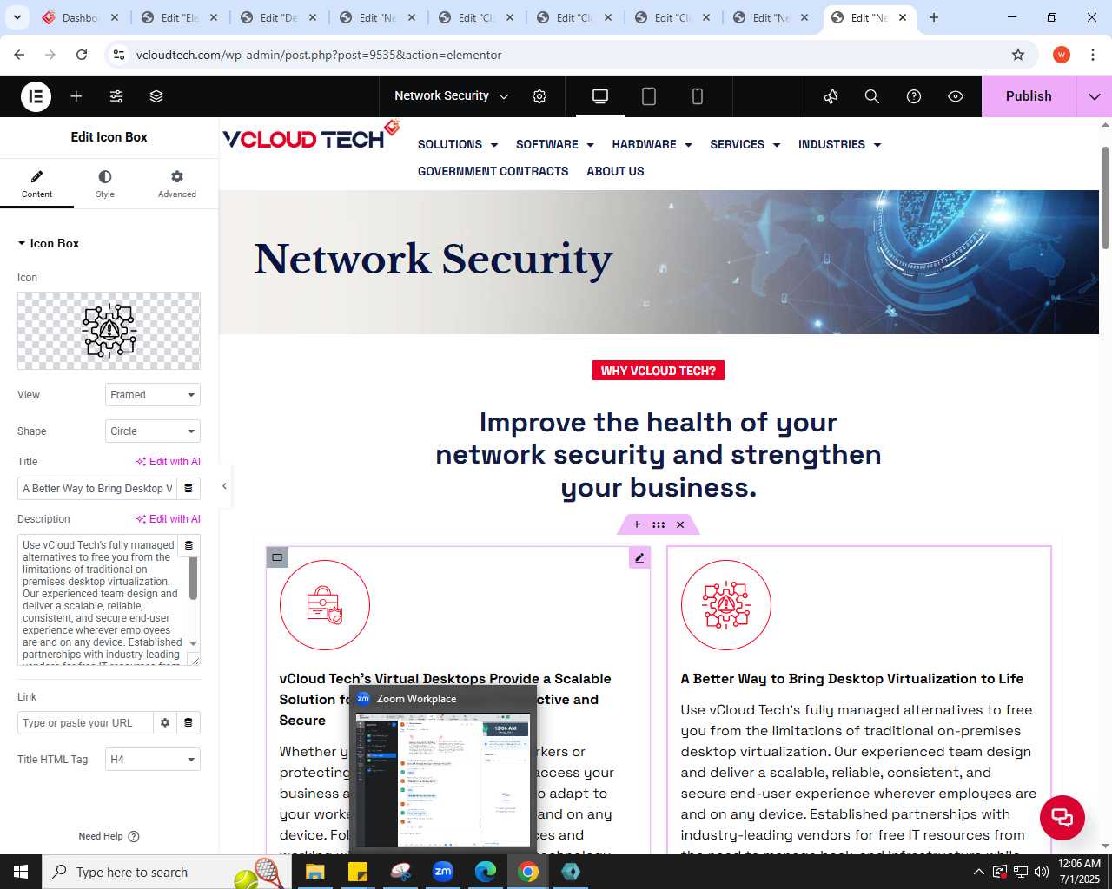The height and width of the screenshot is (889, 1112).
Task: Focus the Link URL input field
Action: tap(85, 723)
